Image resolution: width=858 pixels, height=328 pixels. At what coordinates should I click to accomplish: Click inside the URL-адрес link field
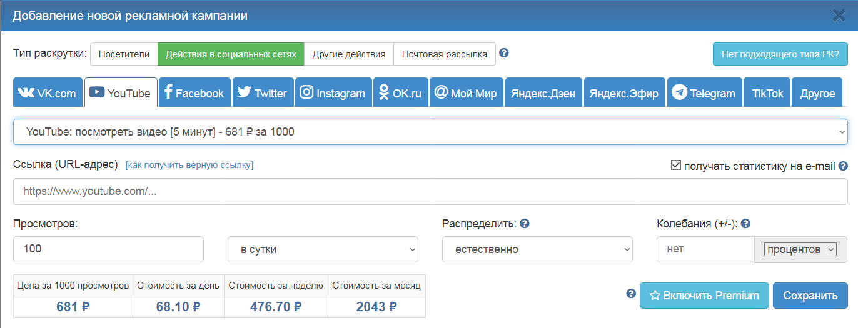430,192
